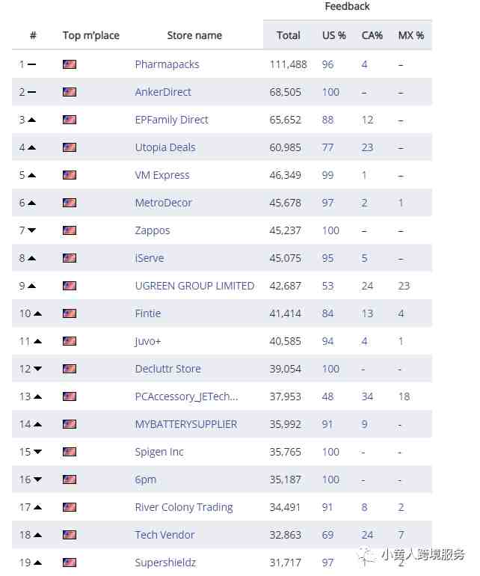The image size is (480, 576).
Task: Open the MYBATTERYSUPPLIER store link
Action: (186, 424)
